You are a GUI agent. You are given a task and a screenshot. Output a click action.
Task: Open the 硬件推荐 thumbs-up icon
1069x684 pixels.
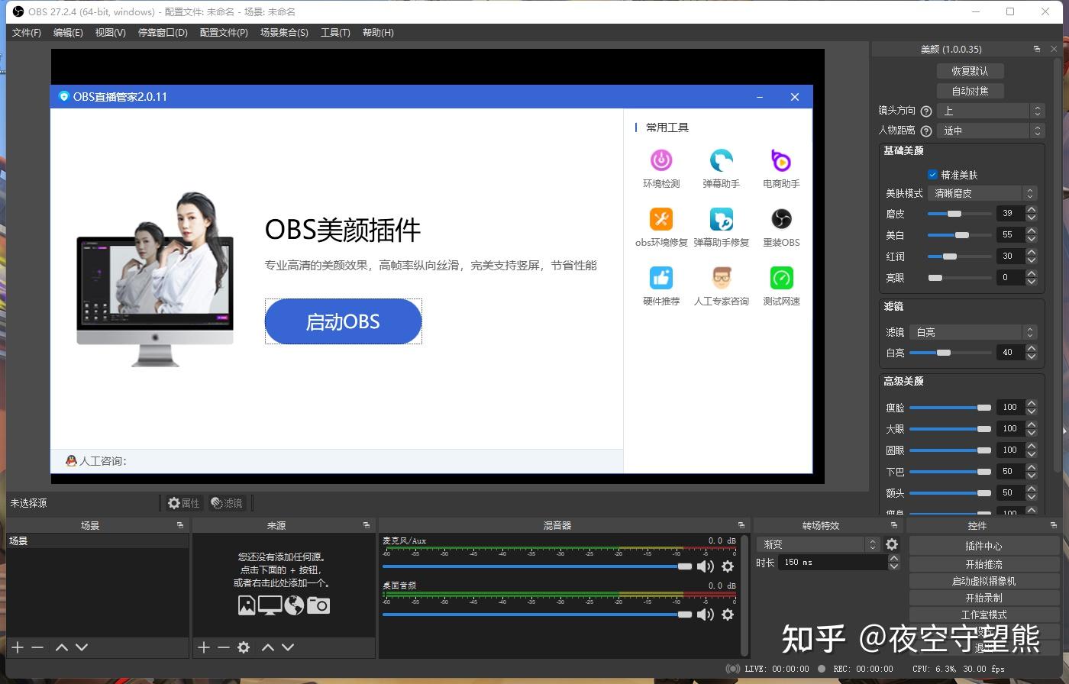661,278
